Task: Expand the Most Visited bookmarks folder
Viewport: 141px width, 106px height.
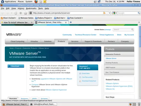Action: click(x=8, y=18)
